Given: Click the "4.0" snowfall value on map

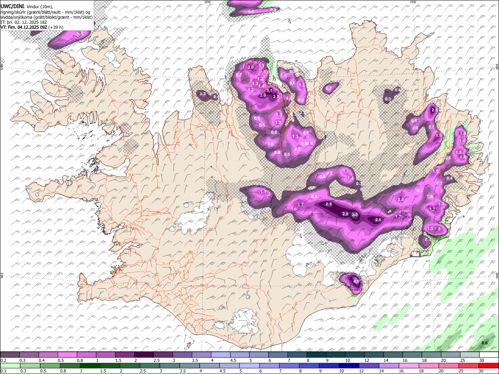Looking at the screenshot, I should [x=356, y=281].
